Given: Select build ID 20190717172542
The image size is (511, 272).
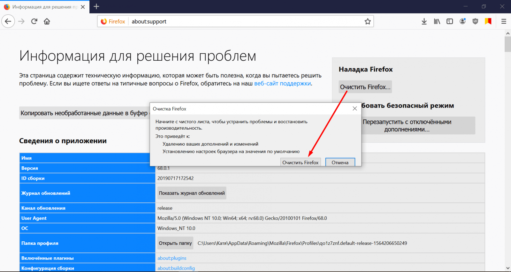Looking at the screenshot, I should click(x=175, y=178).
